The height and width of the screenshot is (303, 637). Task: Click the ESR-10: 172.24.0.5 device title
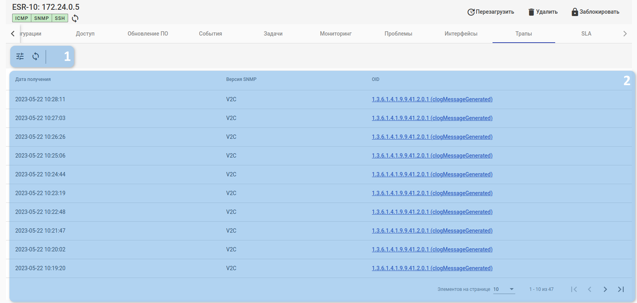46,7
